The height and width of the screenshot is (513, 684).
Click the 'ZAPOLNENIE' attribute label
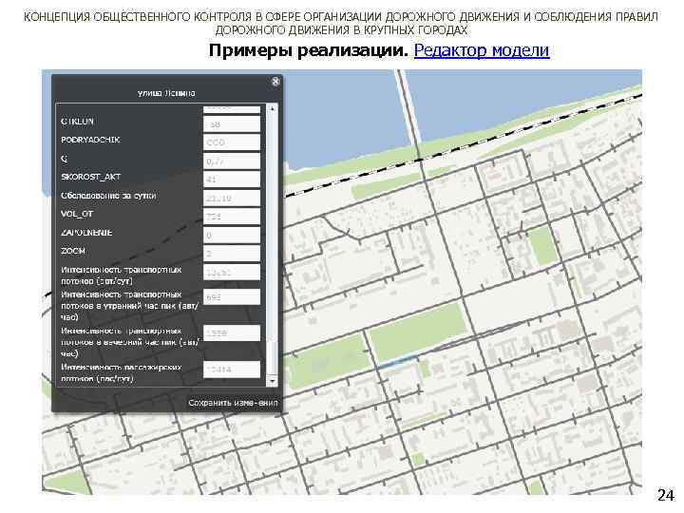86,233
